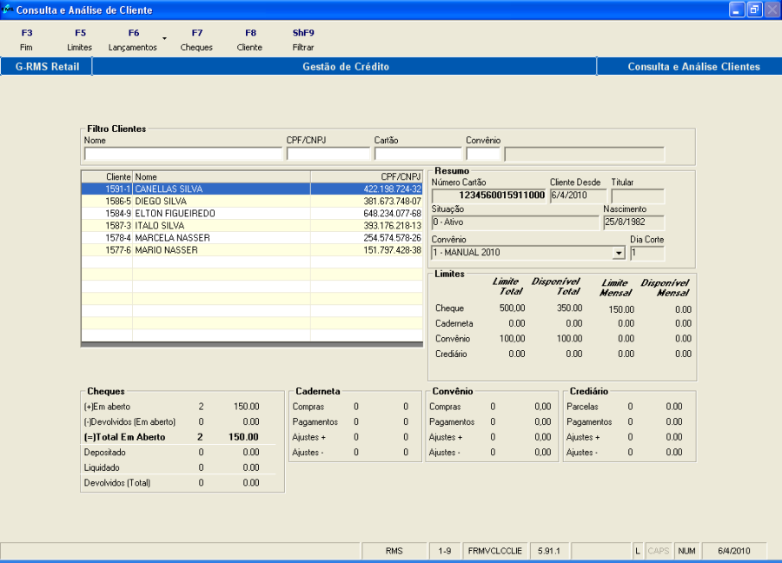782x563 pixels.
Task: Click the Cheque Limite Total value 500,00
Action: (x=512, y=308)
